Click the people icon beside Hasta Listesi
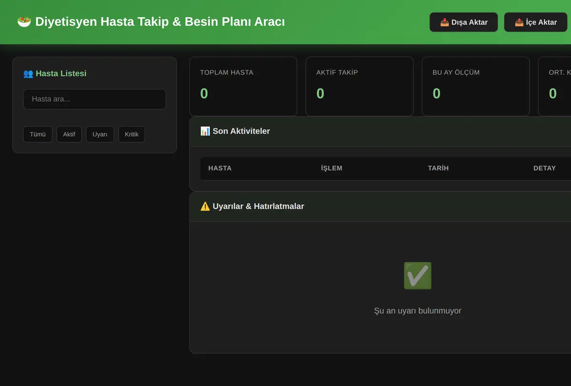 point(28,73)
